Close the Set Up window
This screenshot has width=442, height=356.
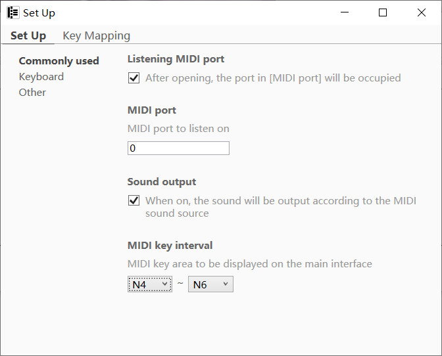tap(422, 12)
